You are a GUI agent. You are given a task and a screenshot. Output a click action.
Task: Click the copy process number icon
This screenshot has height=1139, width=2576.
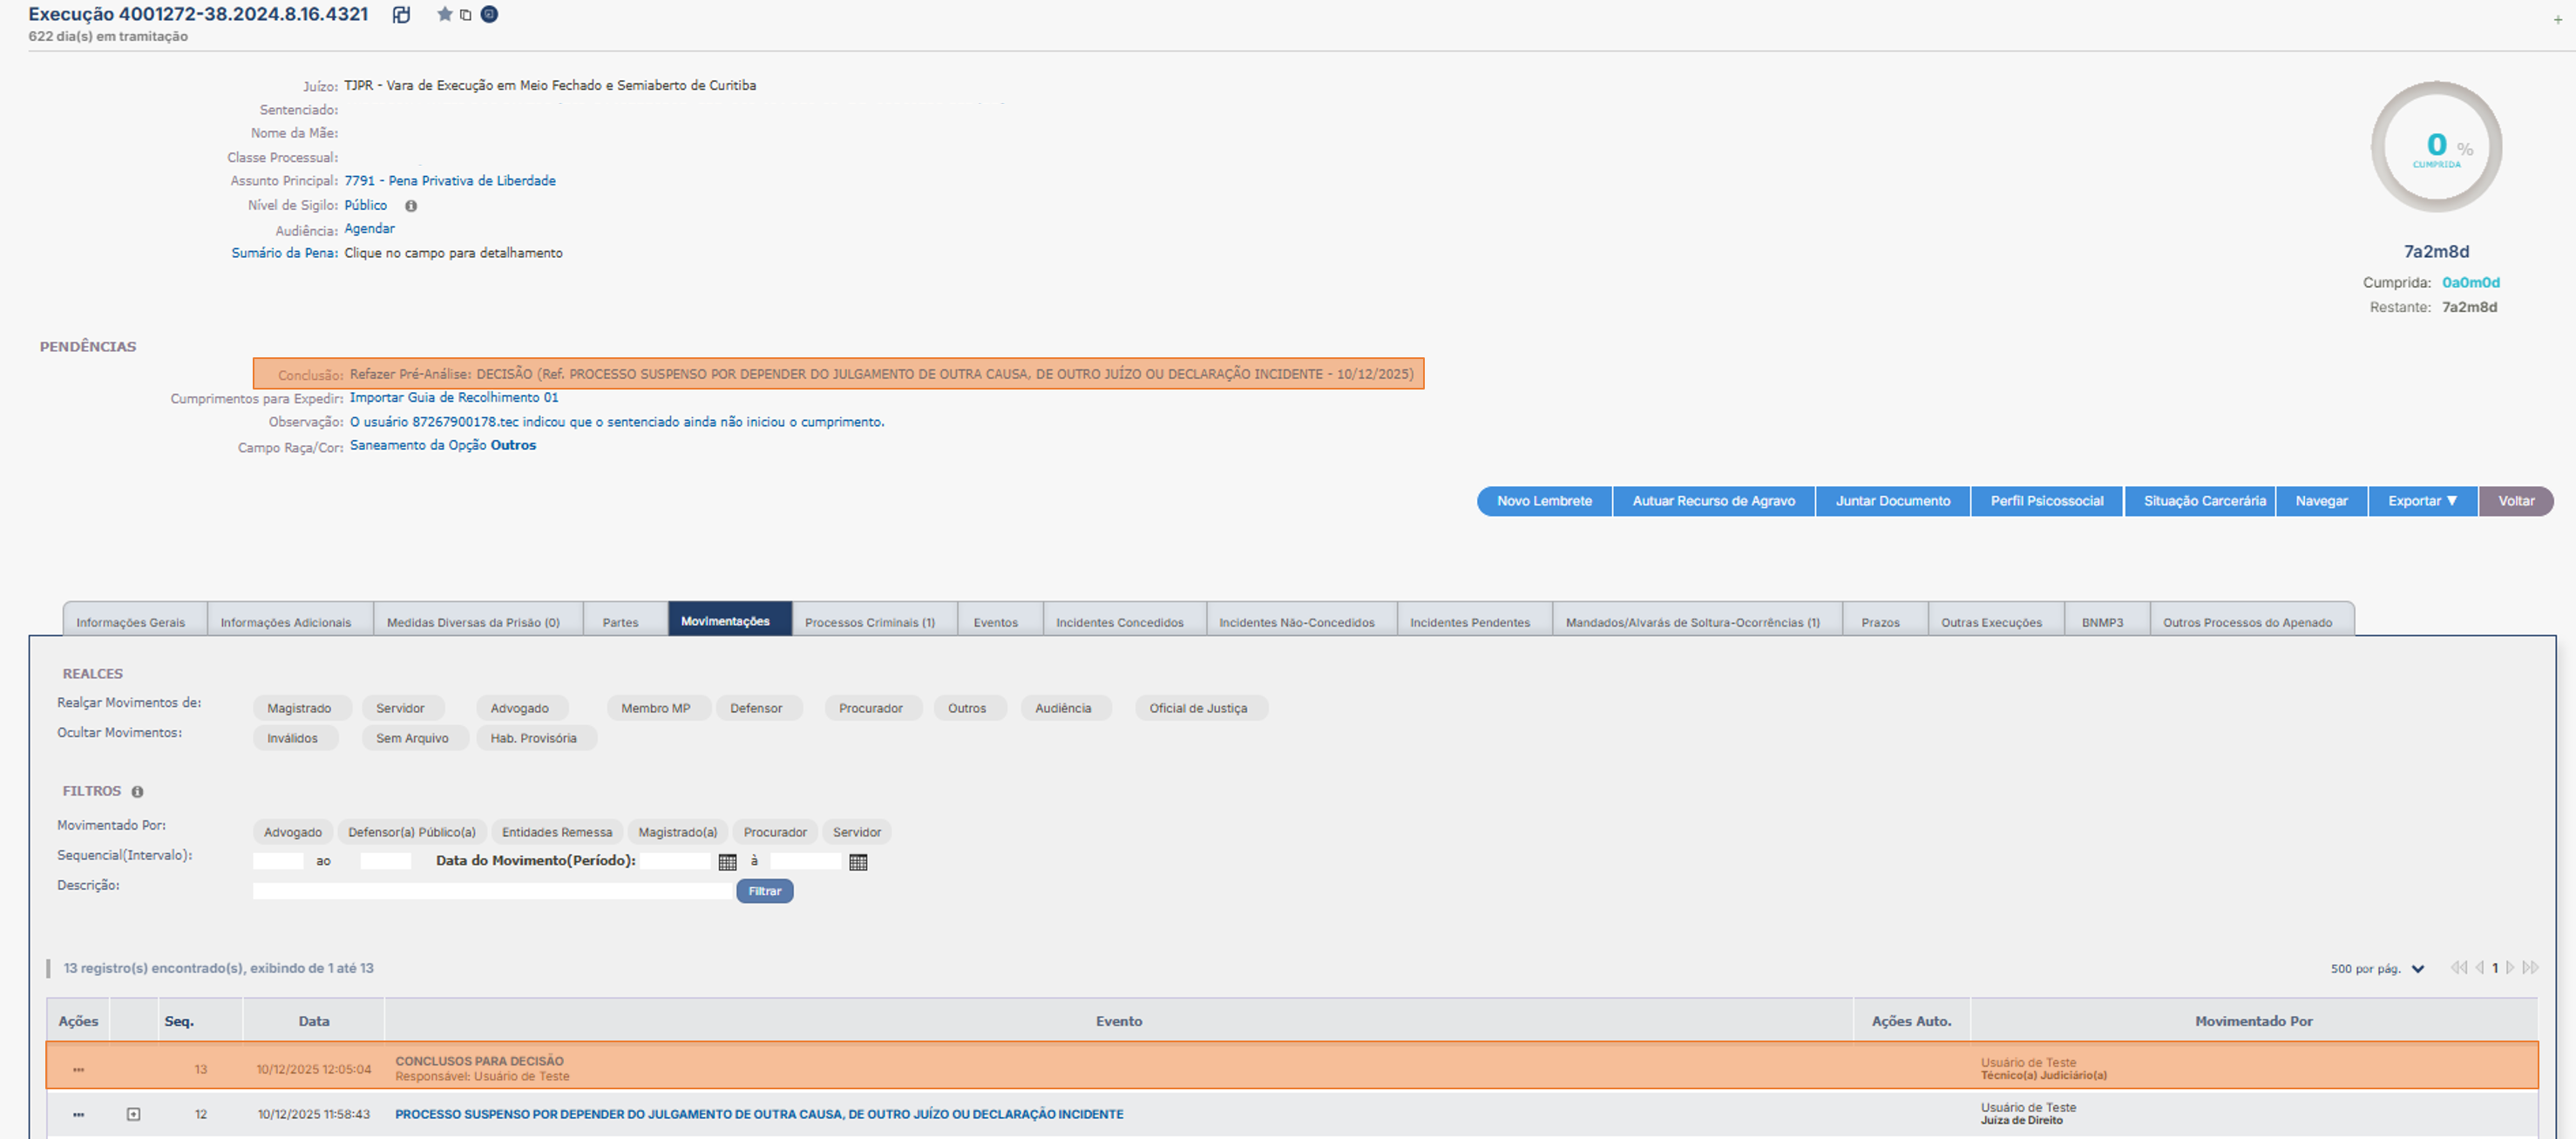[466, 15]
